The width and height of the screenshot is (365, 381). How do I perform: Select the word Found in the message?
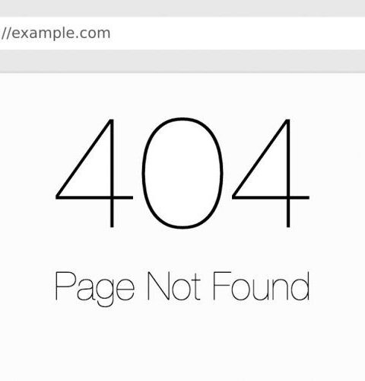262,287
